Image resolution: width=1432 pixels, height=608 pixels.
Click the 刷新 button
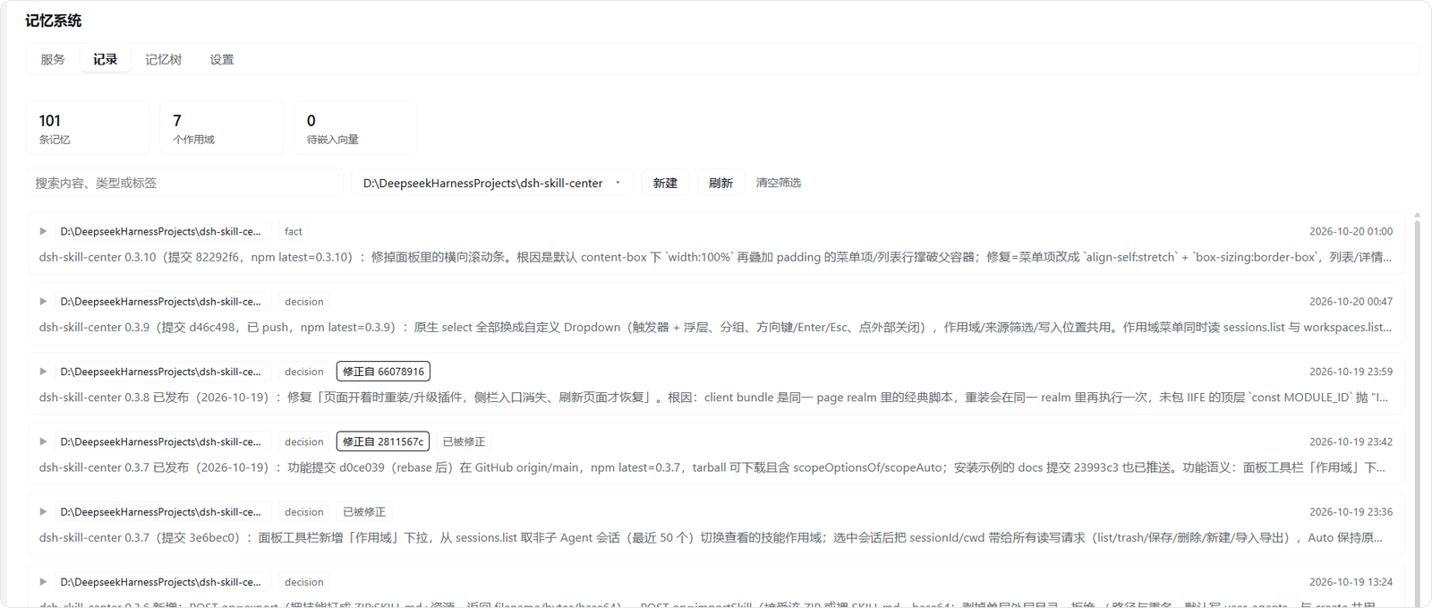click(720, 183)
